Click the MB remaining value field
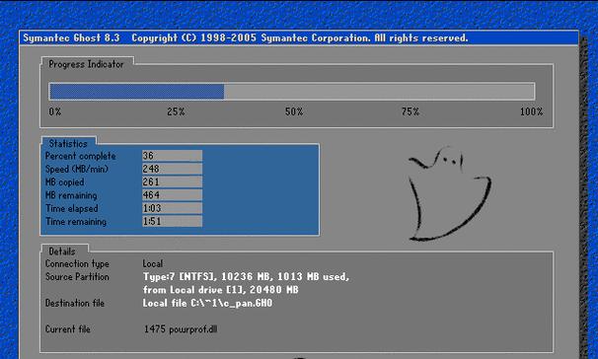 (172, 194)
